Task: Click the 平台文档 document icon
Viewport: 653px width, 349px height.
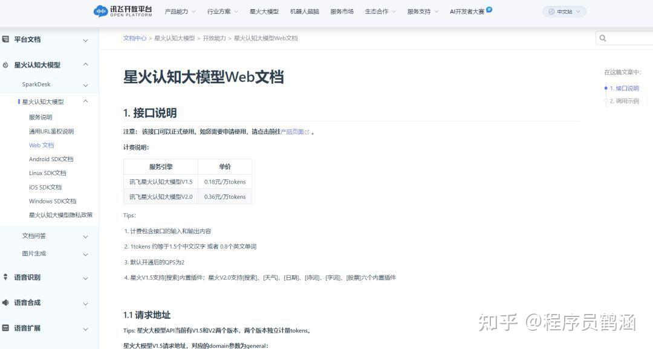Action: [5, 39]
